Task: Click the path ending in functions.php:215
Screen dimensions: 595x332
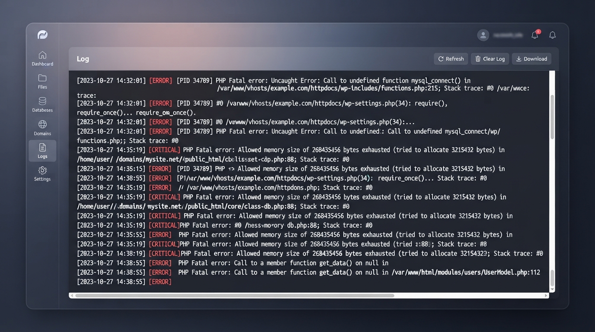Action: pos(329,88)
